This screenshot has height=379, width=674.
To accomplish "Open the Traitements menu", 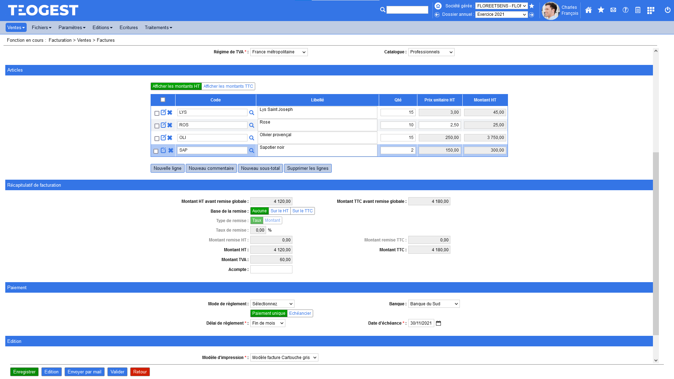I will [158, 28].
